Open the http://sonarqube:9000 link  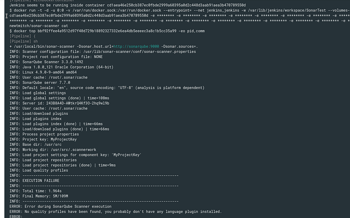tap(136, 46)
